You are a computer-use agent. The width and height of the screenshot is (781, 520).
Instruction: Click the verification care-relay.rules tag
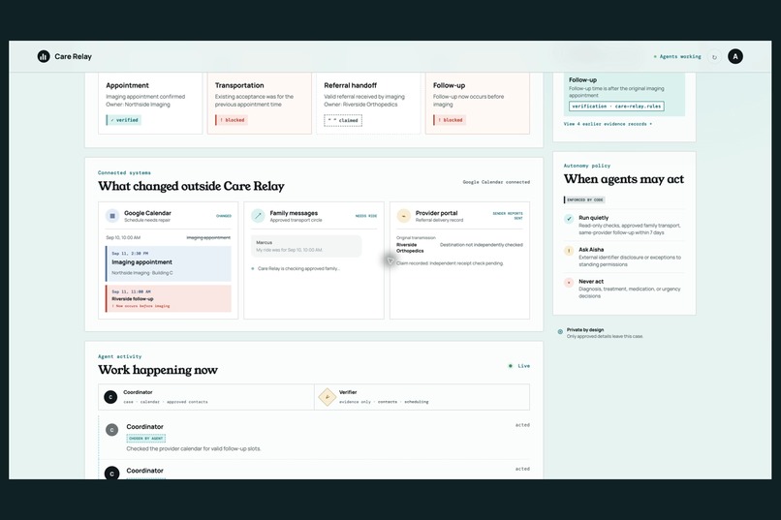[x=616, y=106]
